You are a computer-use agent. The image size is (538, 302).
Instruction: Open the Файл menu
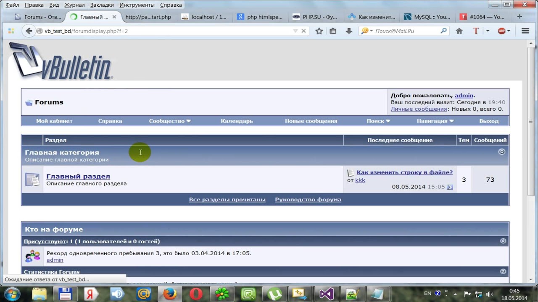pos(12,5)
